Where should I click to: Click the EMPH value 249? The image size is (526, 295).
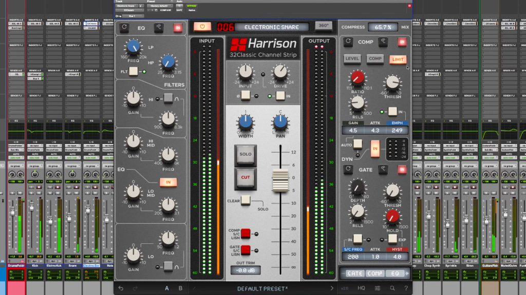point(397,131)
